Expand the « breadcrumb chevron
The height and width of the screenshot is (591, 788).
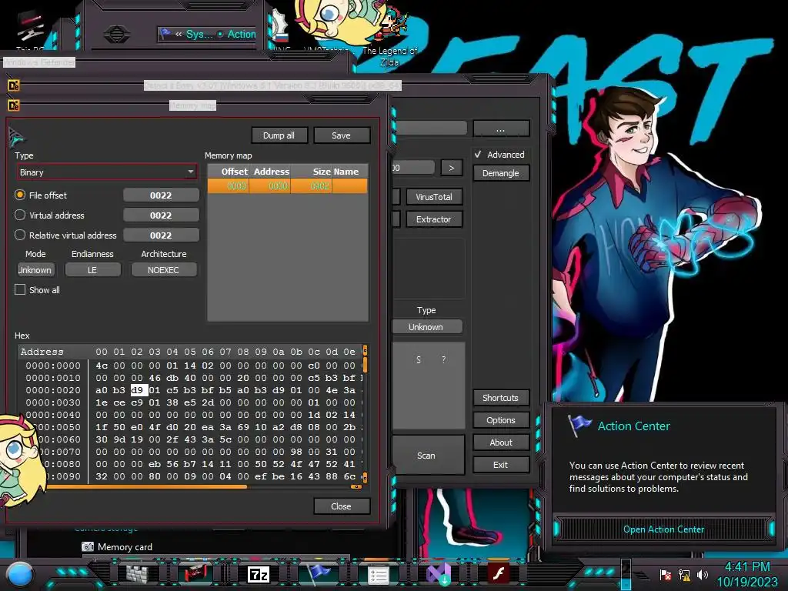point(179,34)
